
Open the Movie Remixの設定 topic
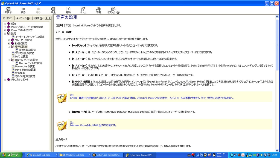pyautogui.click(x=25, y=70)
